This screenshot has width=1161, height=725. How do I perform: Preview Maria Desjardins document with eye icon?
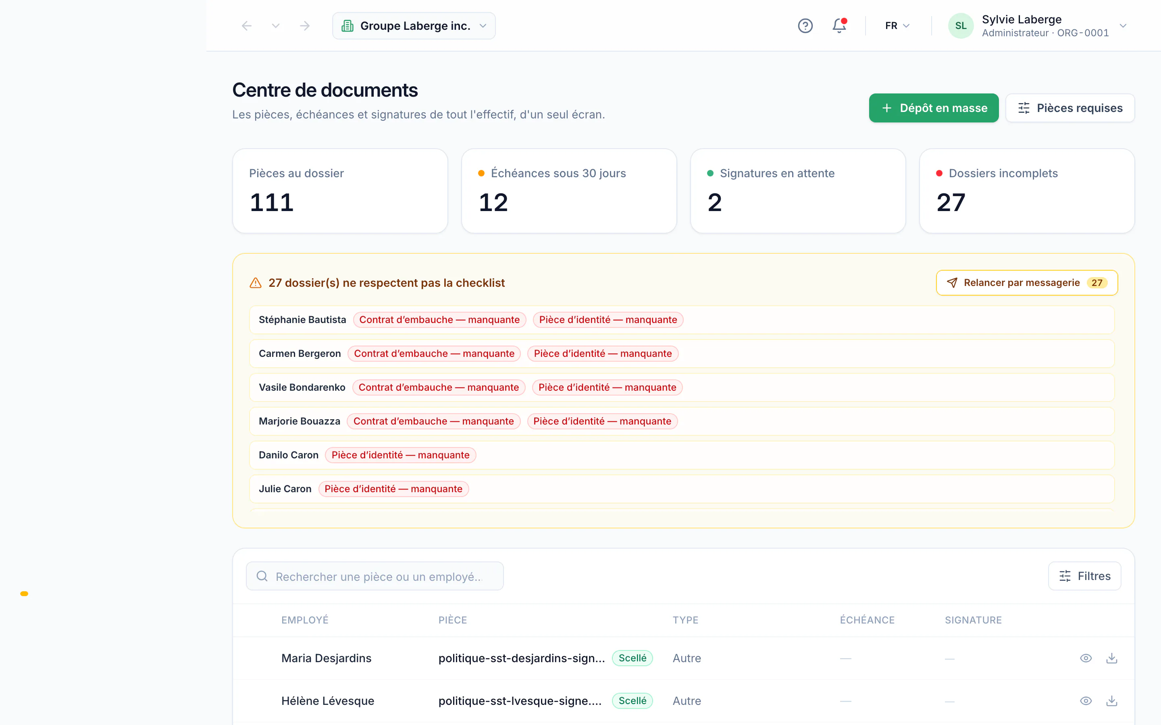pyautogui.click(x=1086, y=659)
